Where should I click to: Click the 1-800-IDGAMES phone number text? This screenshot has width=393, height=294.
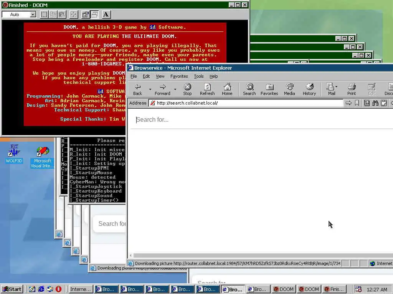tap(103, 64)
